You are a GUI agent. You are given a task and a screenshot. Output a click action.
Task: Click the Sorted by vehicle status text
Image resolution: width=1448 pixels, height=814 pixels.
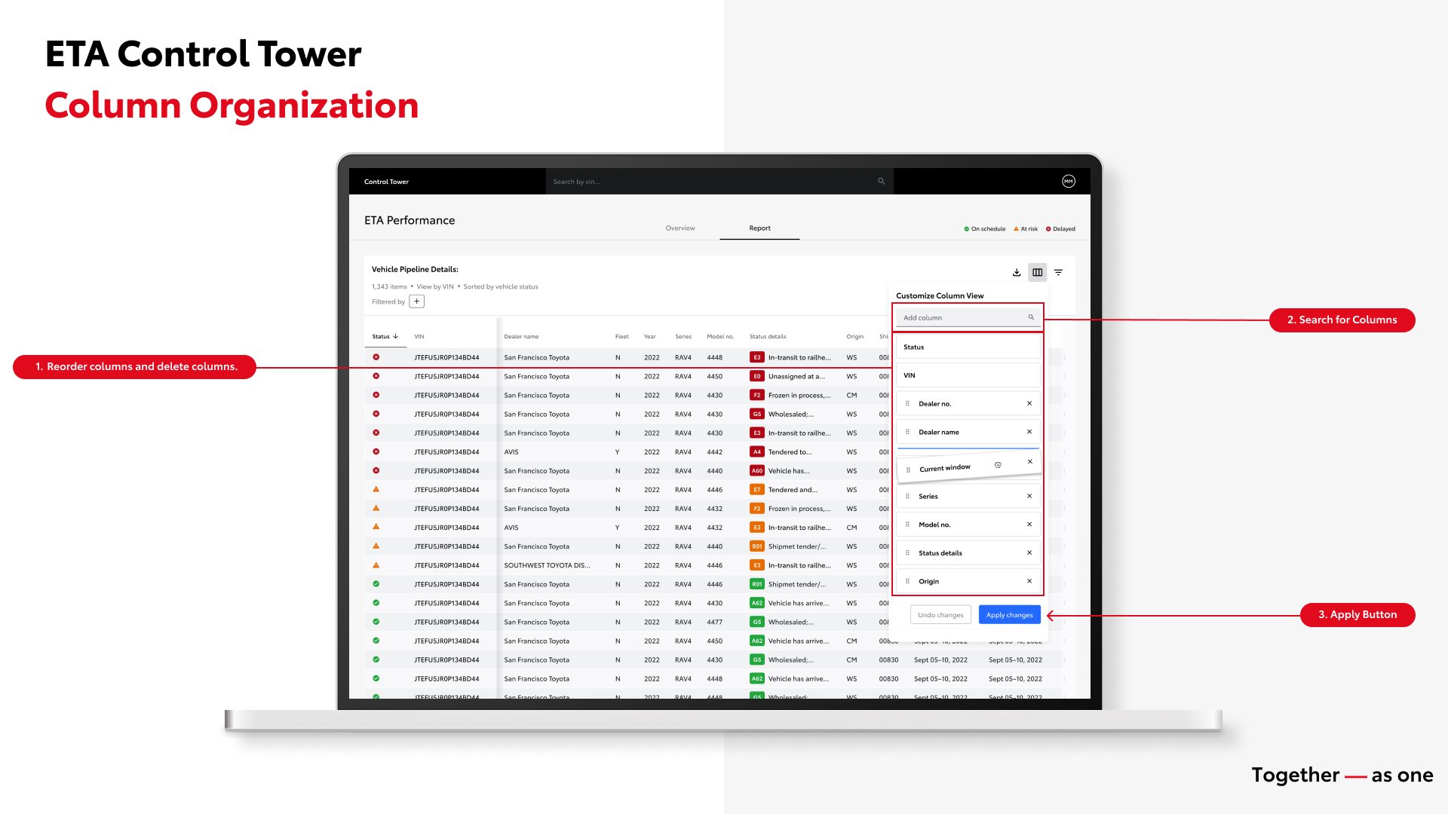pos(501,287)
